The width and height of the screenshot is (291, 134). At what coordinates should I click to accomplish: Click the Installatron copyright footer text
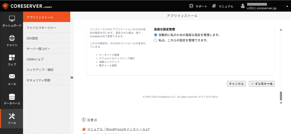tap(180, 97)
